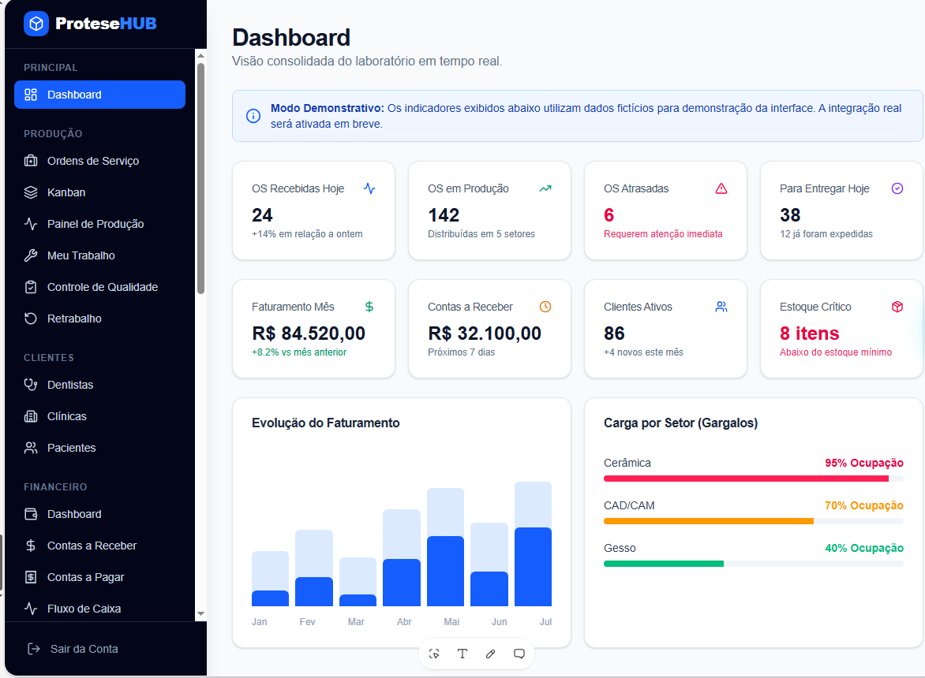Click the dollar icon on Faturamento Mês card
Viewport: 925px width, 678px height.
coord(369,307)
